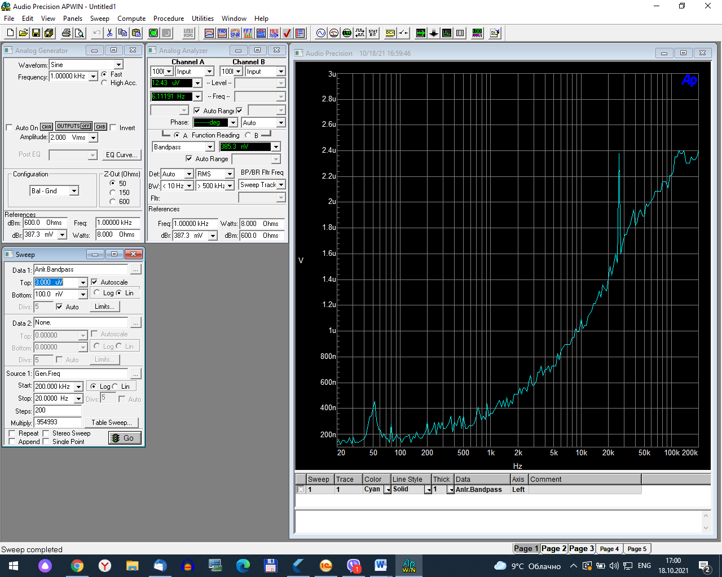722x577 pixels.
Task: Click the DCX toolbar icon
Action: [390, 33]
